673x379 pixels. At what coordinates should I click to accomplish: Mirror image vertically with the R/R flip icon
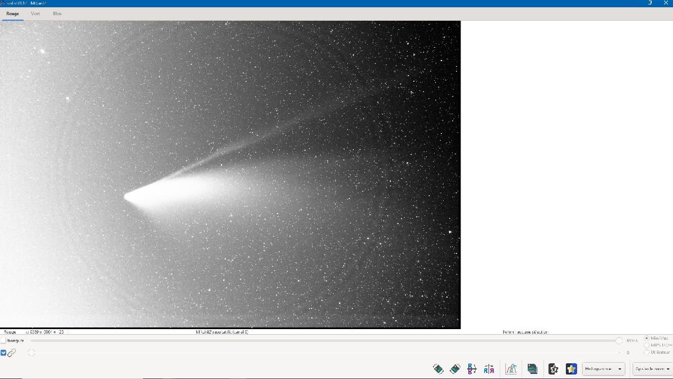click(472, 369)
